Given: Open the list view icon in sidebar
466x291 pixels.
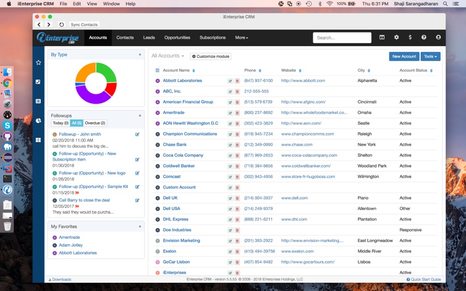Looking at the screenshot, I should (38, 101).
